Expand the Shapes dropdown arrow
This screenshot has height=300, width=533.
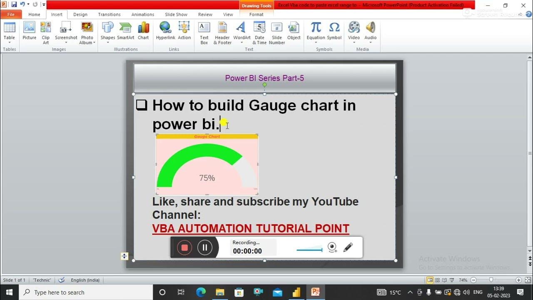click(107, 42)
